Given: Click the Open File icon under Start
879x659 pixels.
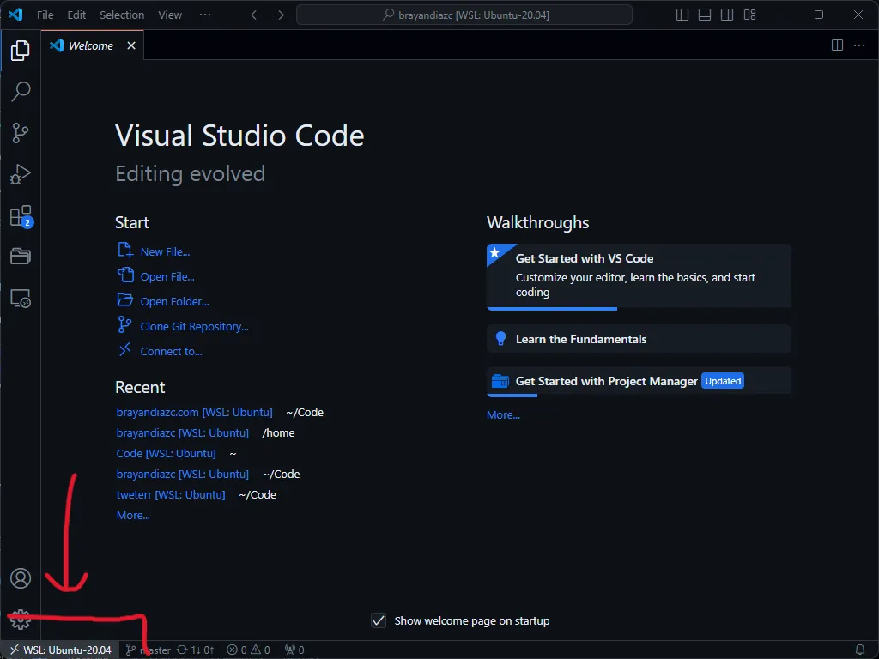Looking at the screenshot, I should pos(125,275).
